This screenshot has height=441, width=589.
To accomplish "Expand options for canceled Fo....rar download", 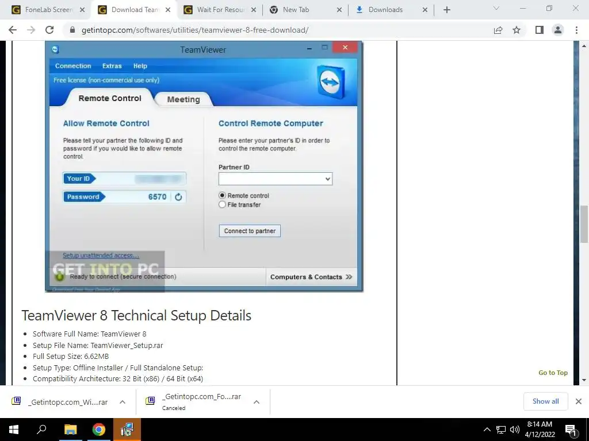I will [x=257, y=402].
